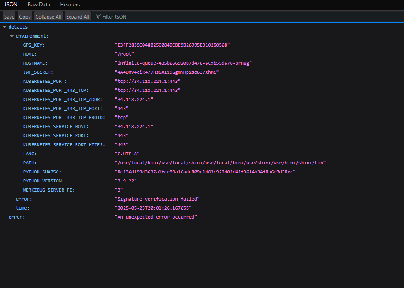Image resolution: width=404 pixels, height=288 pixels.
Task: Select the JWT_SECRET key
Action: (x=38, y=72)
